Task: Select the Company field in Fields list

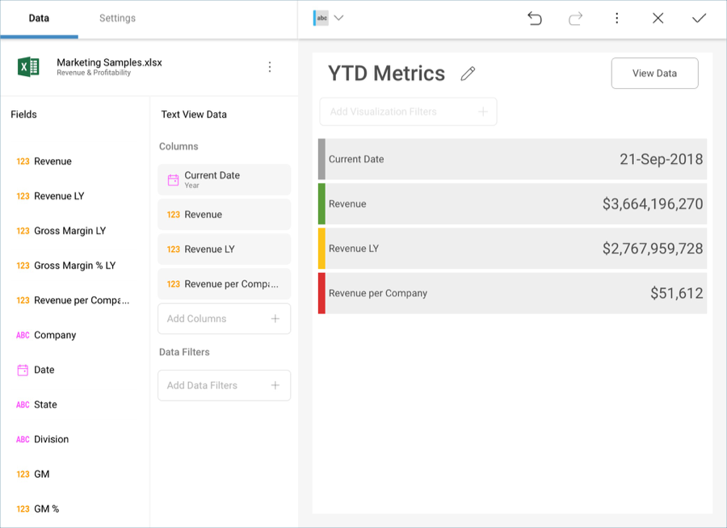Action: point(55,335)
